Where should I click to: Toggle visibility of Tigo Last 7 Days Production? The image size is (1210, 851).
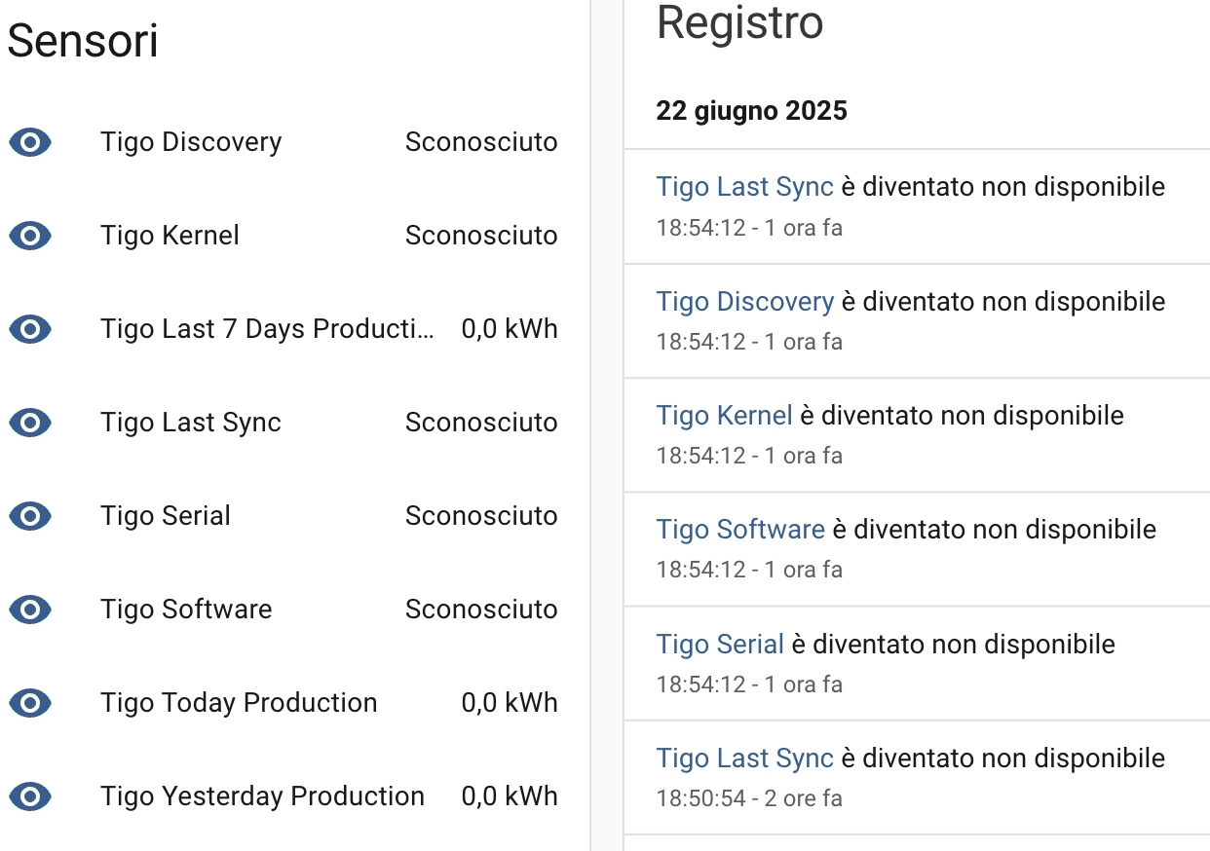point(30,329)
